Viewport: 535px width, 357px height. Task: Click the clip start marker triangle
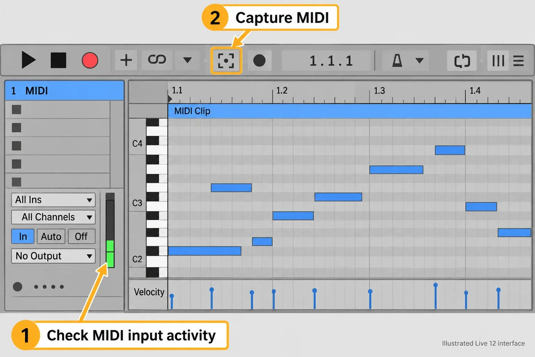point(170,99)
